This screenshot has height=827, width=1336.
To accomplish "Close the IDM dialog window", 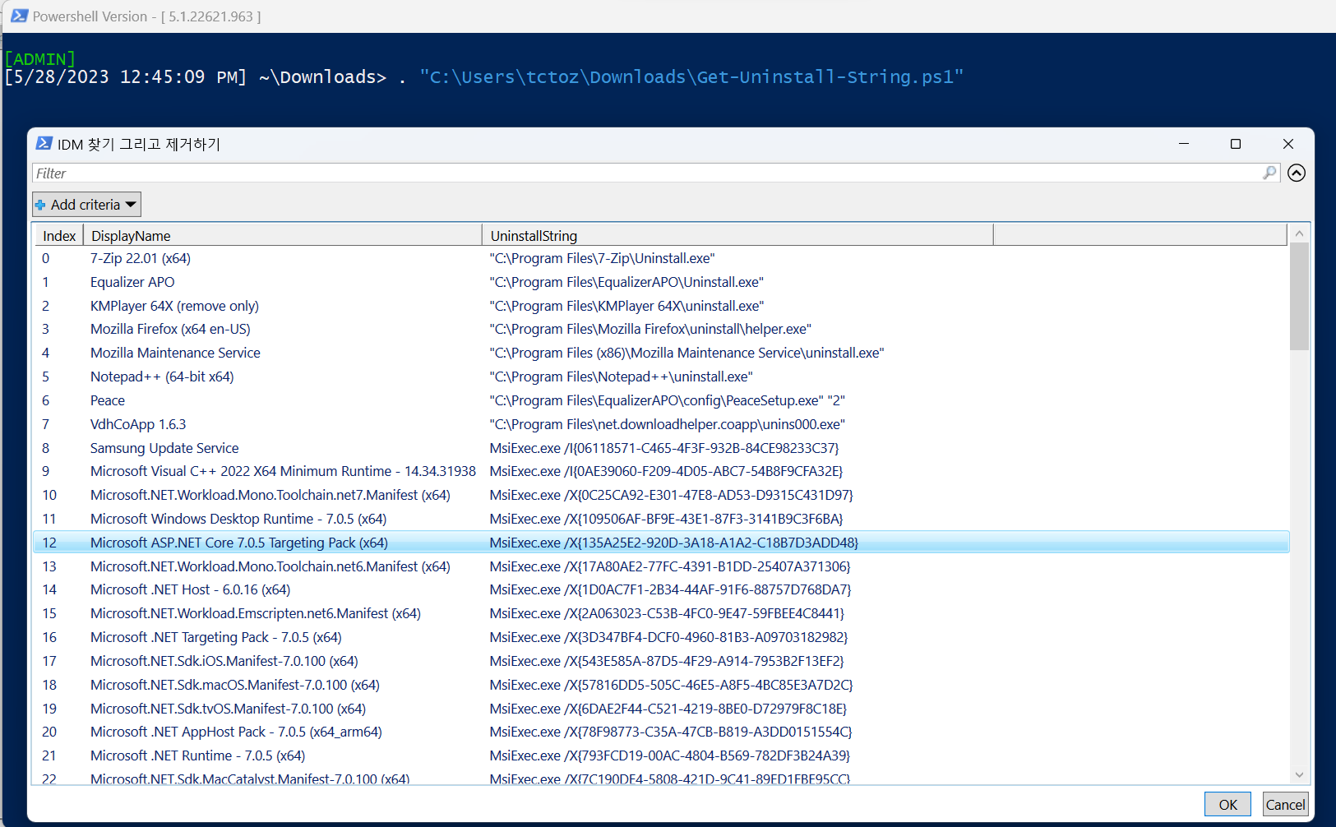I will (1288, 144).
